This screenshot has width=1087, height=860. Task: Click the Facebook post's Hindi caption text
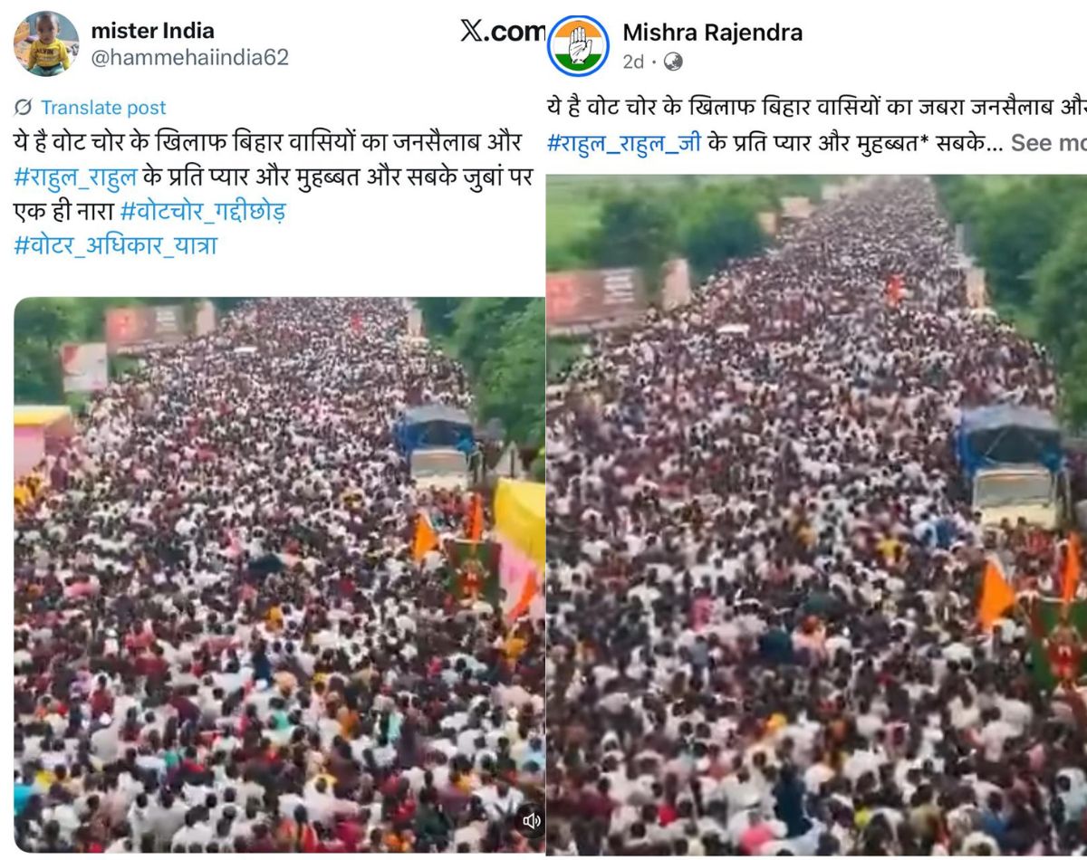[x=816, y=126]
